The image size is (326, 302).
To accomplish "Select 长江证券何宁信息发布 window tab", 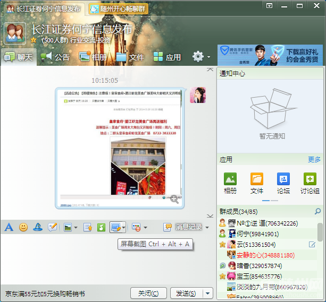I will [43, 9].
